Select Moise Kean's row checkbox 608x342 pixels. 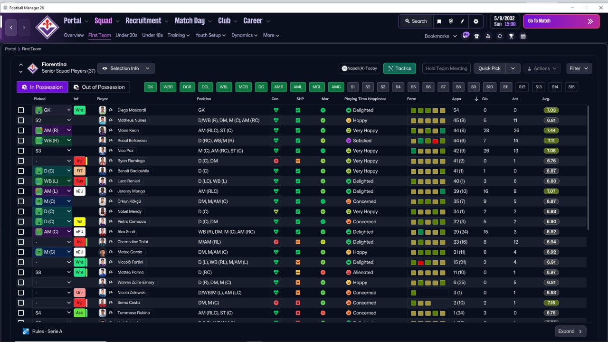21,131
